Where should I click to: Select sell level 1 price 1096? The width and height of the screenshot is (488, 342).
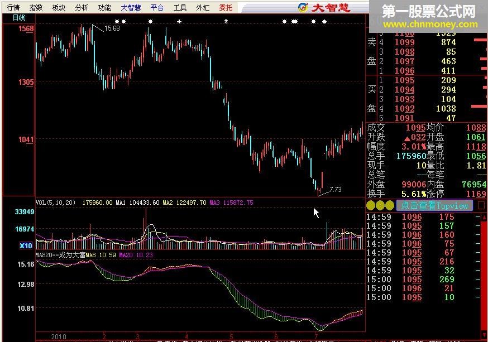tap(405, 71)
